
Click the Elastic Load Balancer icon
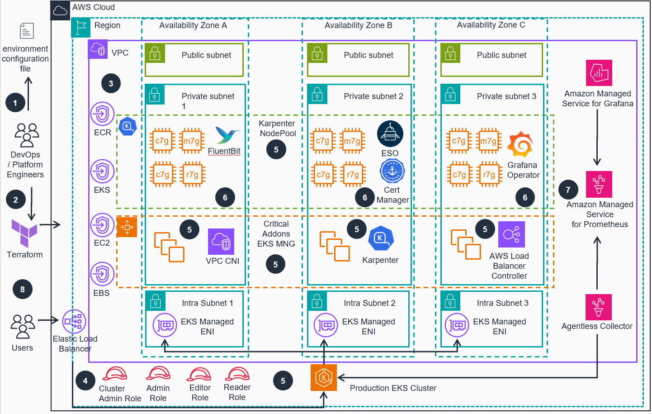(x=74, y=322)
